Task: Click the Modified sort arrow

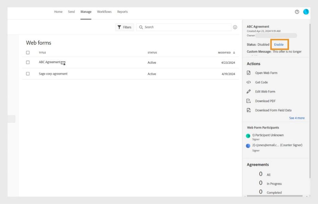Action: [234, 53]
